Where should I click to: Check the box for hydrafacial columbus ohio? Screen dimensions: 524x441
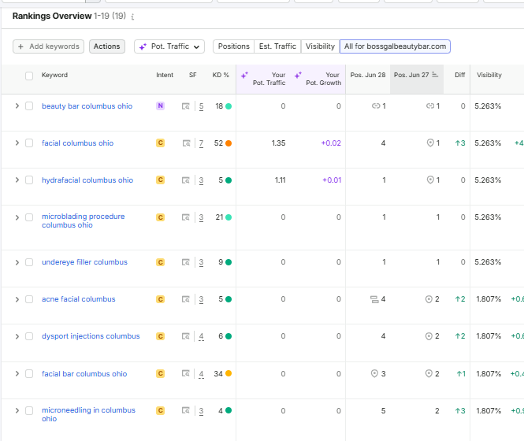pyautogui.click(x=29, y=180)
